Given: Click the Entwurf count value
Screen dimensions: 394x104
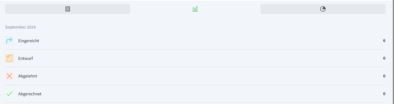Looking at the screenshot, I should pos(384,58).
